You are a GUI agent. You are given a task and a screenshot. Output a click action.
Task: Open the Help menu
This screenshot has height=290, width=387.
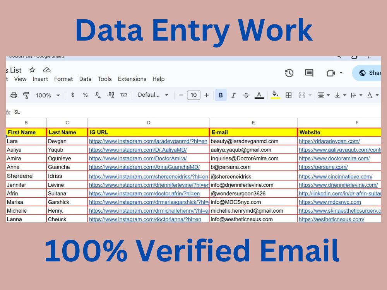click(x=158, y=79)
